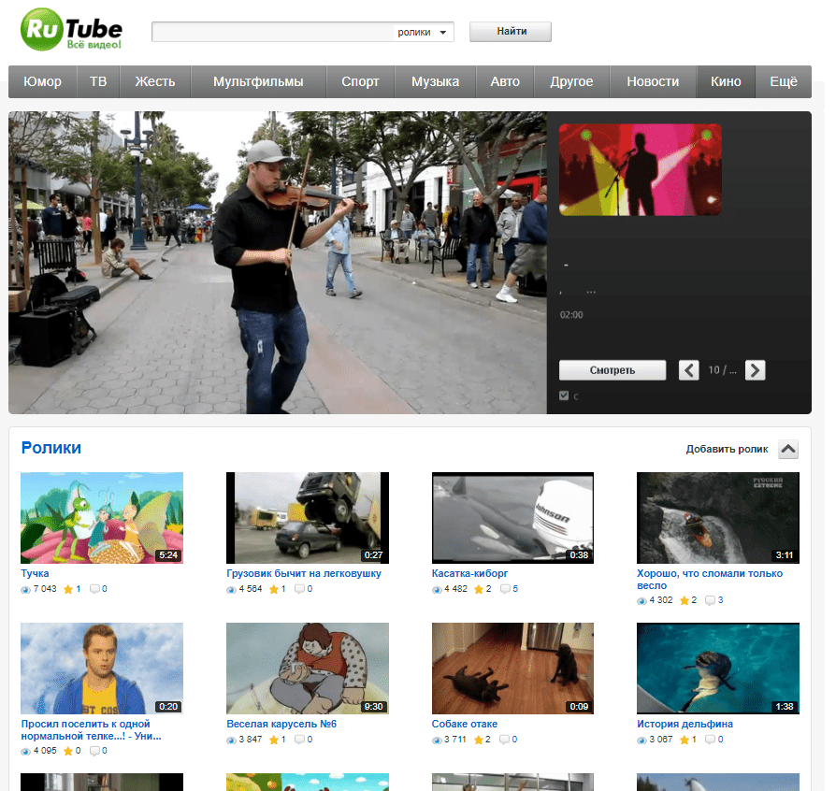Screen dimensions: 836x791
Task: Open the kayak waterfall video thumbnail
Action: pyautogui.click(x=718, y=518)
